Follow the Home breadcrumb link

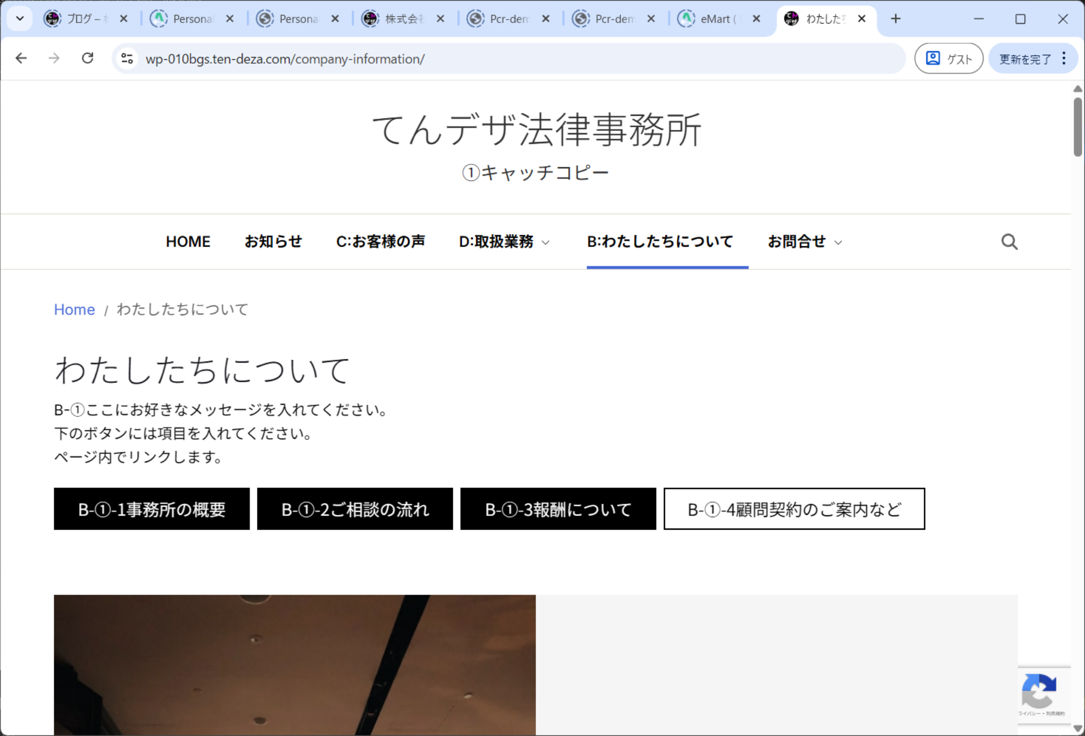coord(74,309)
